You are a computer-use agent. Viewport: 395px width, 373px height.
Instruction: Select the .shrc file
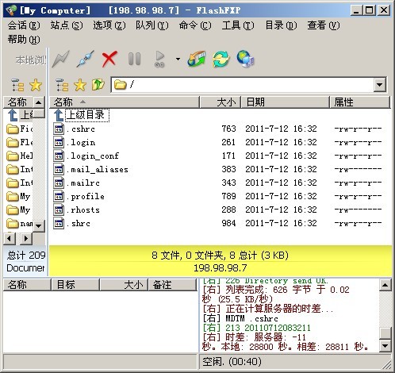pos(79,223)
